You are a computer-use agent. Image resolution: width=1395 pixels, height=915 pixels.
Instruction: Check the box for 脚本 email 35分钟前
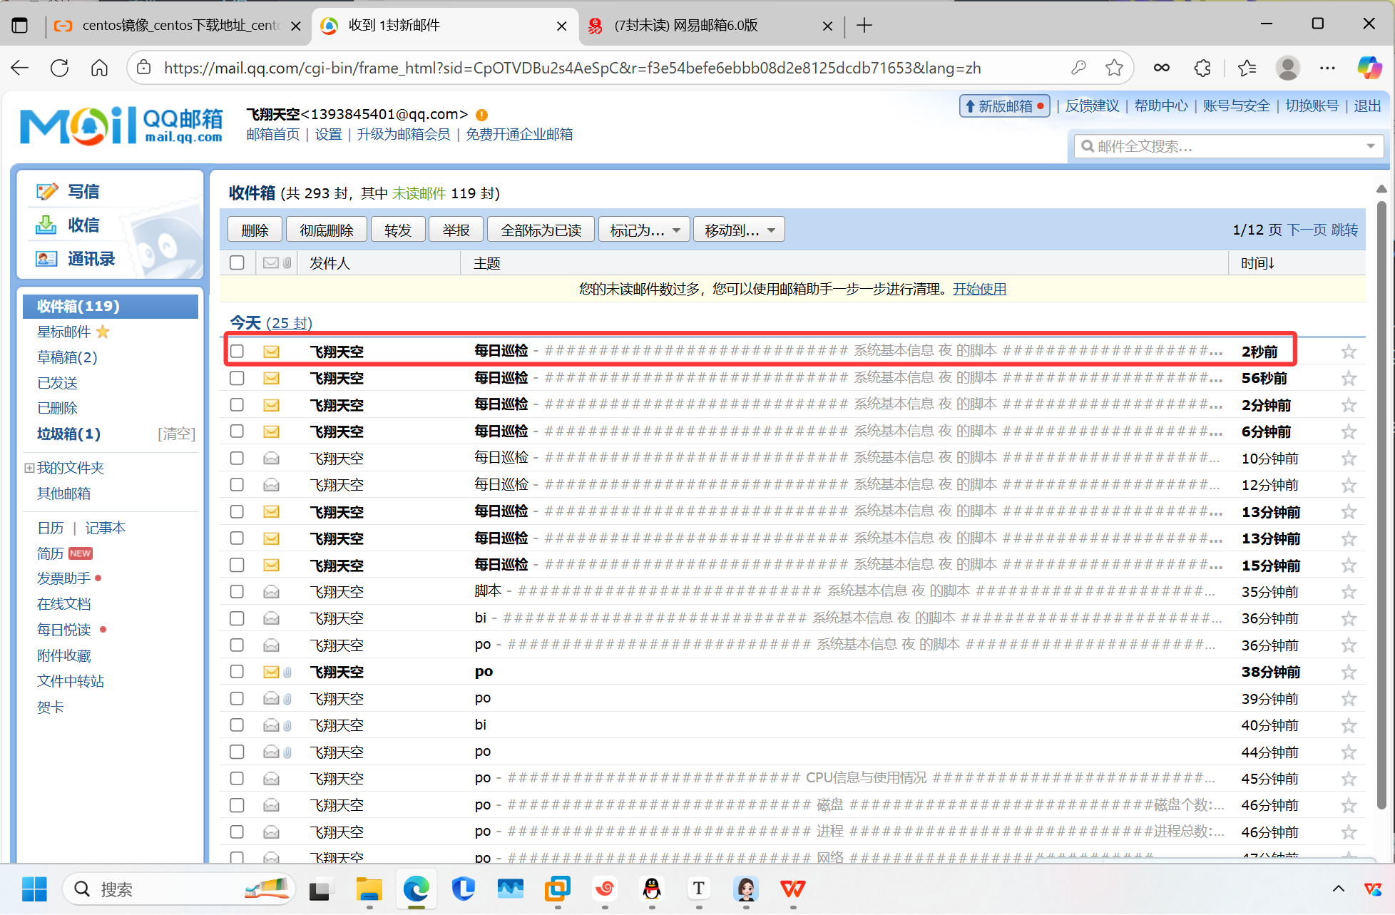237,592
